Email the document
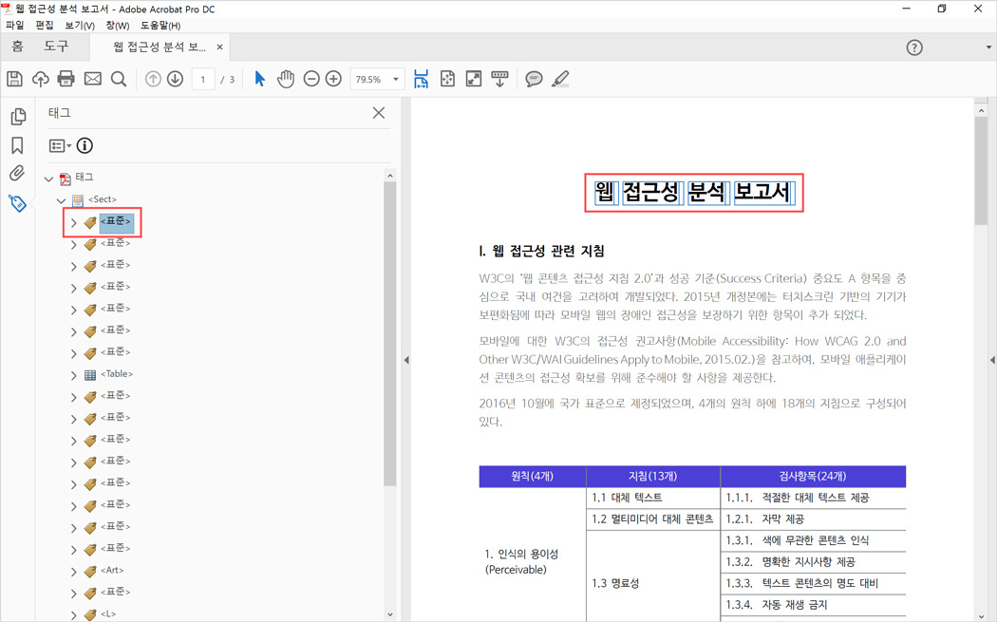This screenshot has height=622, width=997. 91,79
